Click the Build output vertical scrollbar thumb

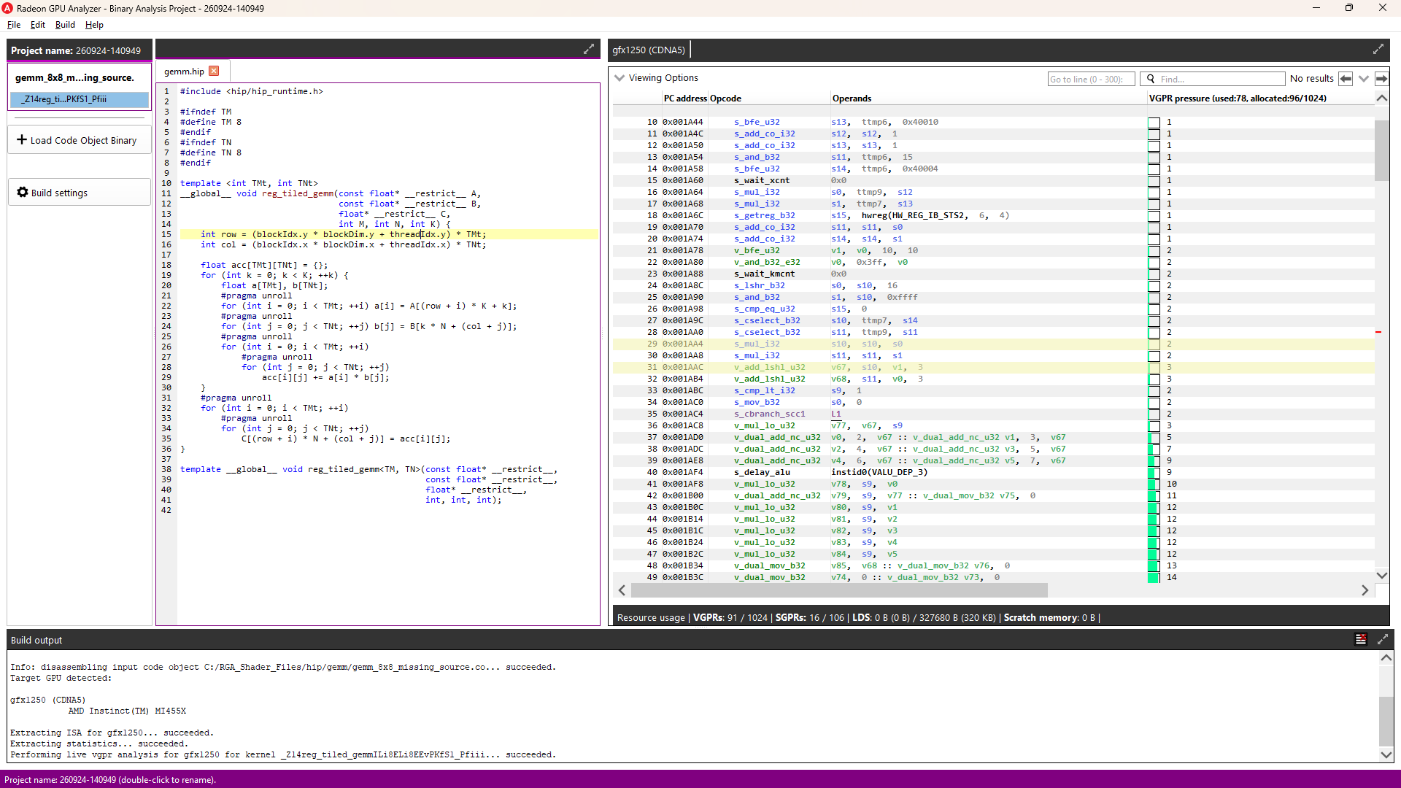tap(1386, 720)
